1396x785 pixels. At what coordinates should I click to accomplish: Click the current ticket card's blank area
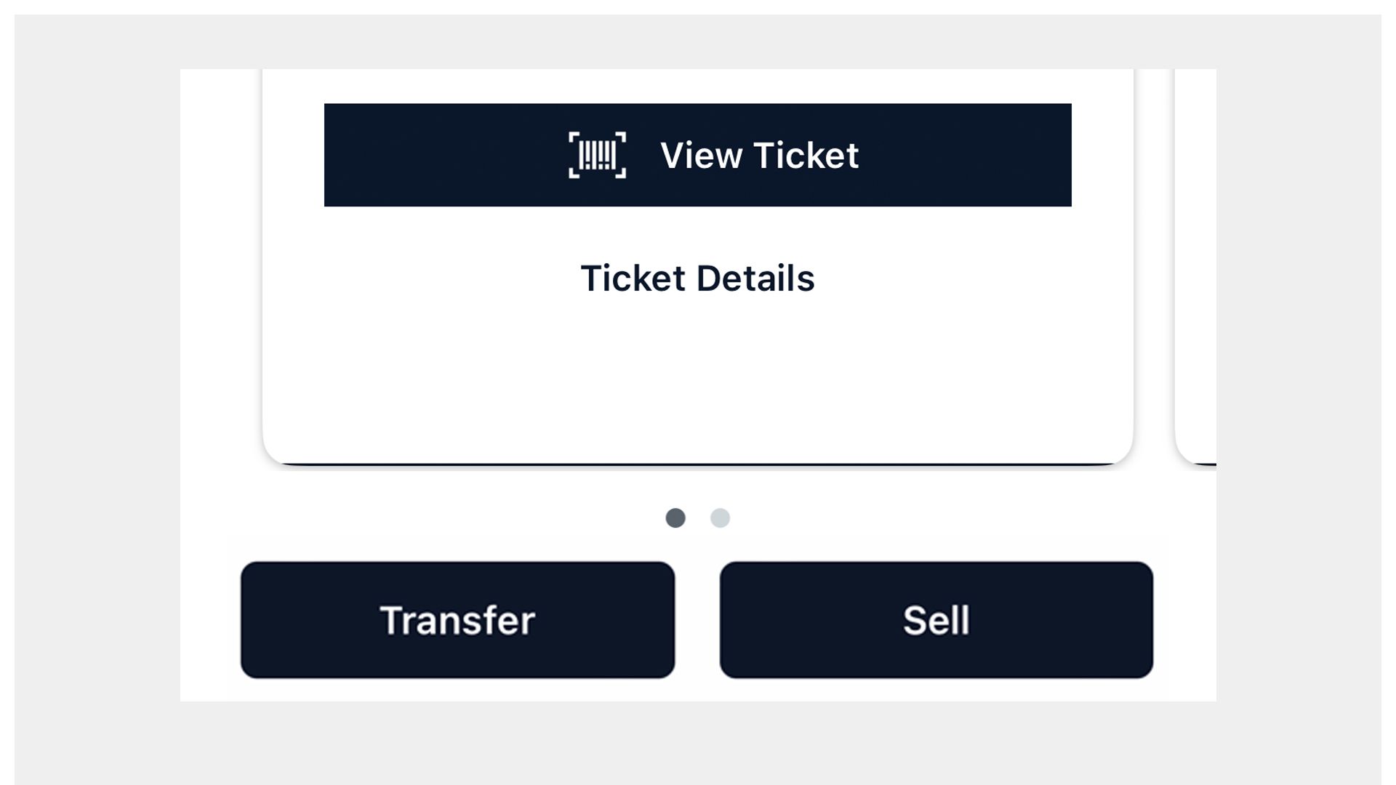pos(697,378)
